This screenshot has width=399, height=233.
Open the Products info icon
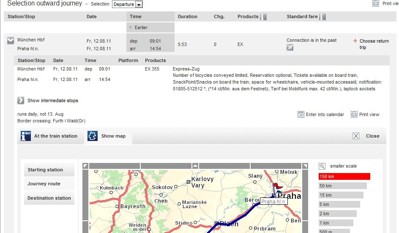click(263, 17)
